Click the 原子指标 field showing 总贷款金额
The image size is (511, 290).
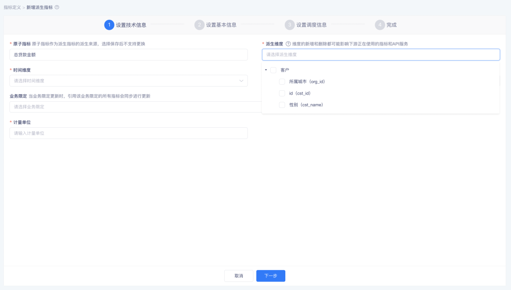click(128, 55)
